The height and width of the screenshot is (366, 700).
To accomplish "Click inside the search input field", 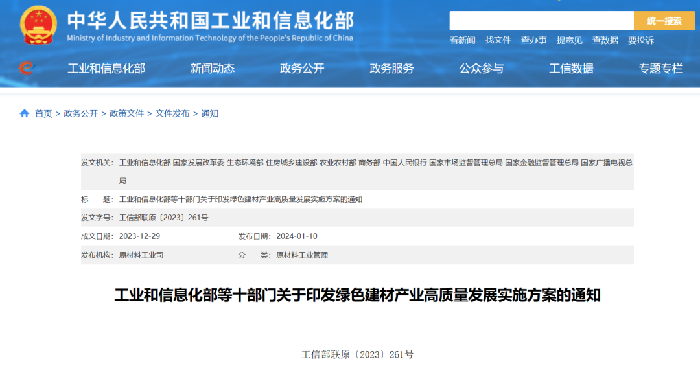I will [x=541, y=21].
